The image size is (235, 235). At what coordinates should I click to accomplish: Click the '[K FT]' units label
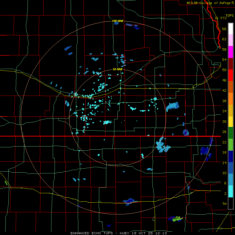coord(221,18)
